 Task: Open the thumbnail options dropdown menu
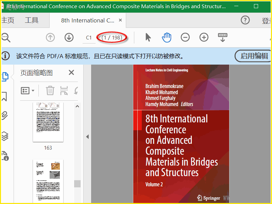[x=28, y=90]
